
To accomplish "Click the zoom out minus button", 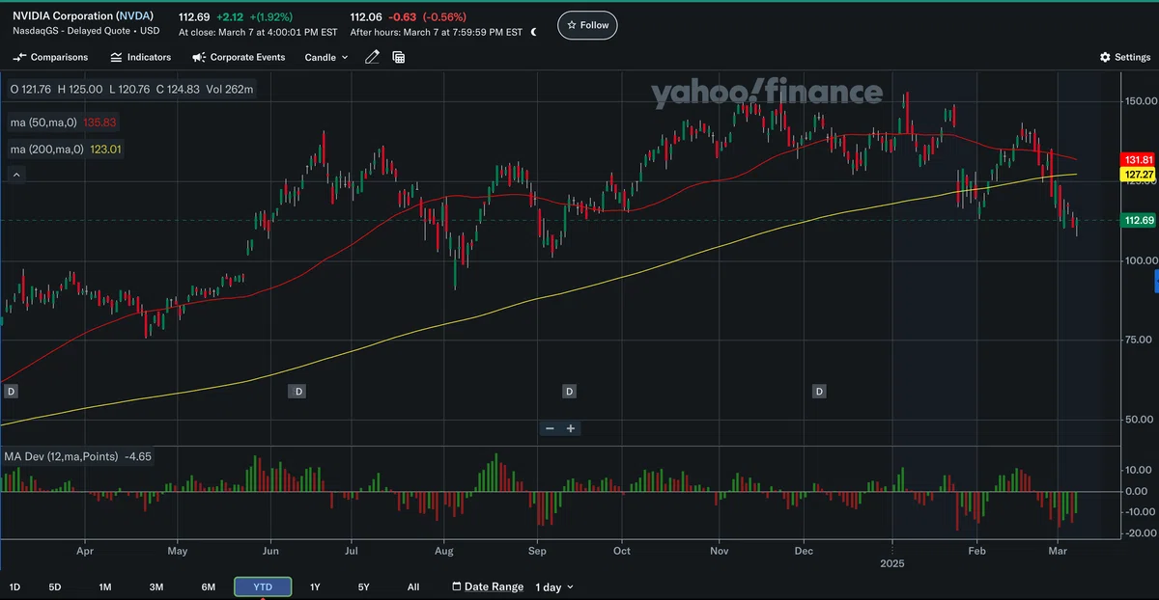I will 550,428.
